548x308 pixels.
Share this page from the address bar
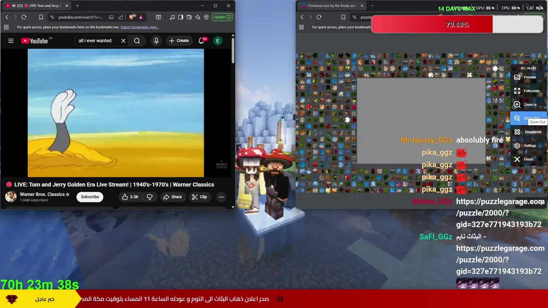(121, 17)
